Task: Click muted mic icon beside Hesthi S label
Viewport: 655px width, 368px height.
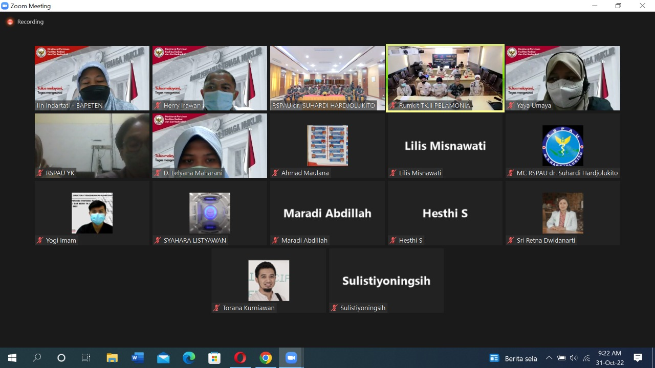Action: 393,241
